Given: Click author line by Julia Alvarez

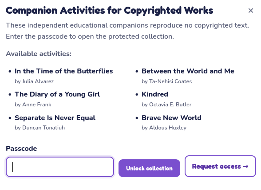Looking at the screenshot, I should 34,81.
